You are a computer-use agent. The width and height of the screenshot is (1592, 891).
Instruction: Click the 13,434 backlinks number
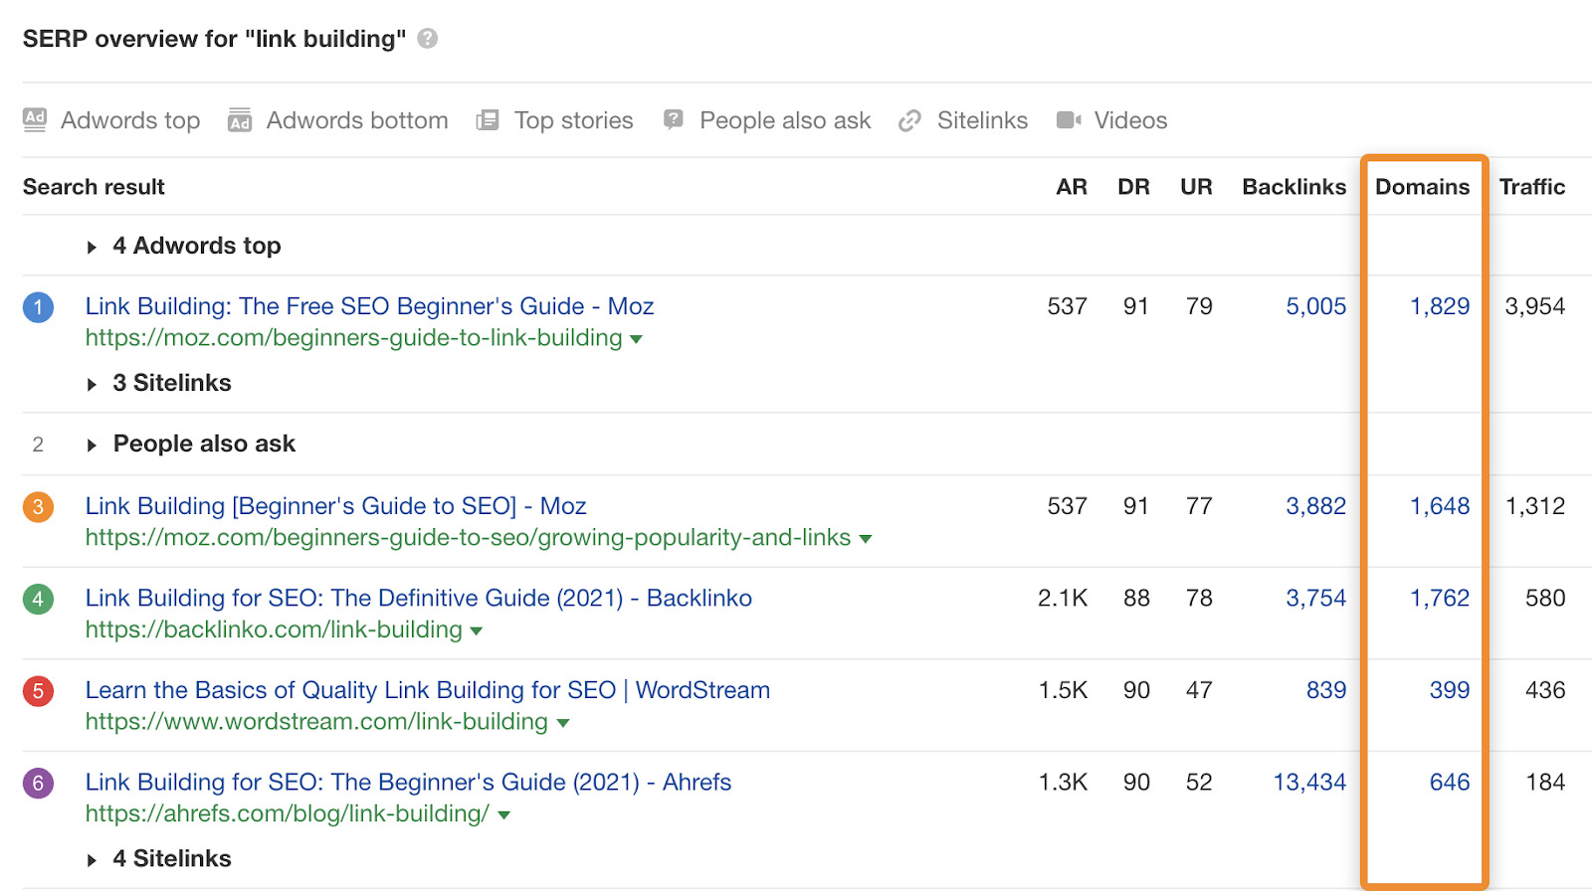click(1309, 783)
